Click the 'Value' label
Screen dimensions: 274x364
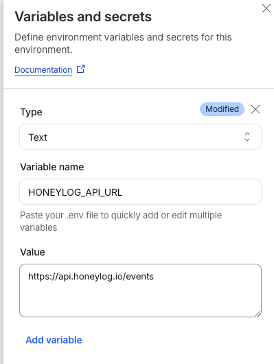(32, 252)
